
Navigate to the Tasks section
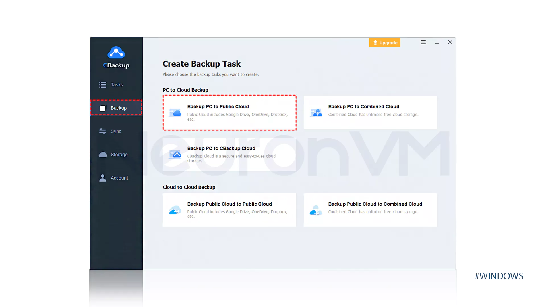(117, 84)
